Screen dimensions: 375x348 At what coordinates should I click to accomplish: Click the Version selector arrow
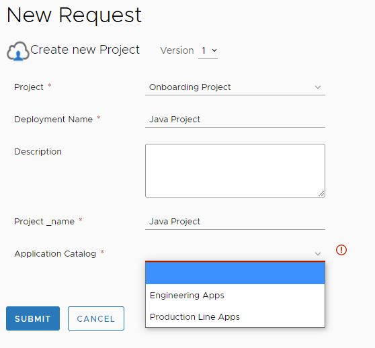click(214, 50)
